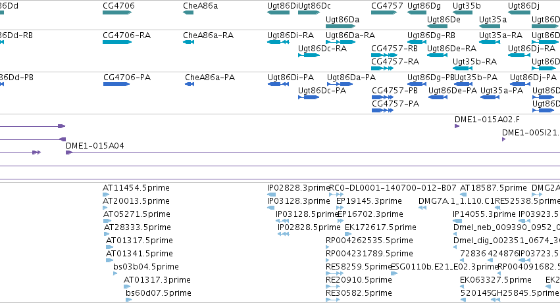Select the DME1-015A02.F feature label
The width and height of the screenshot is (560, 303).
click(x=487, y=120)
